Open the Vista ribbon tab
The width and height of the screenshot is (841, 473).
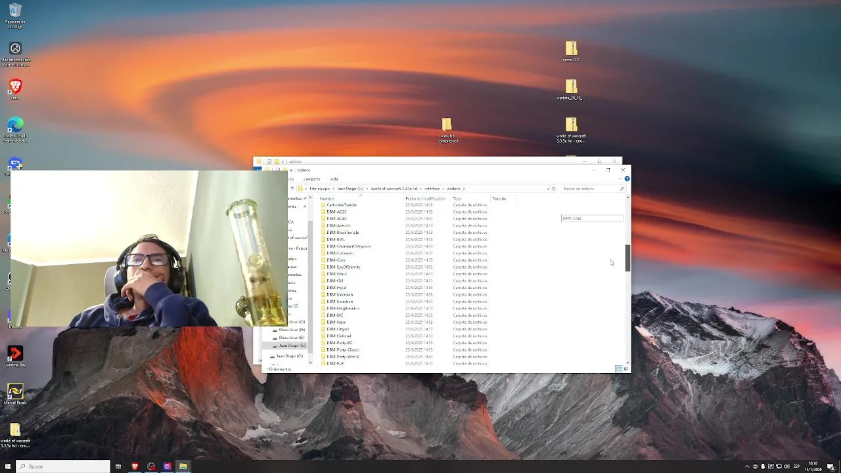point(334,179)
